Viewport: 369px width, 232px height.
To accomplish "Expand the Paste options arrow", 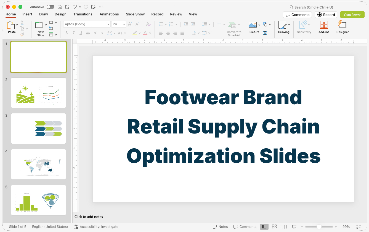I will 17,25.
